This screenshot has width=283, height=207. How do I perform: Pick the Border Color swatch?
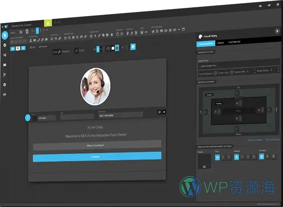pos(232,73)
